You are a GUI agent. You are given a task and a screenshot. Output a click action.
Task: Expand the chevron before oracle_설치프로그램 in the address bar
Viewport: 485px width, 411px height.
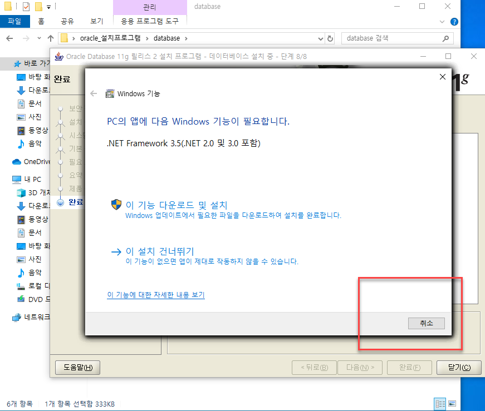point(74,38)
